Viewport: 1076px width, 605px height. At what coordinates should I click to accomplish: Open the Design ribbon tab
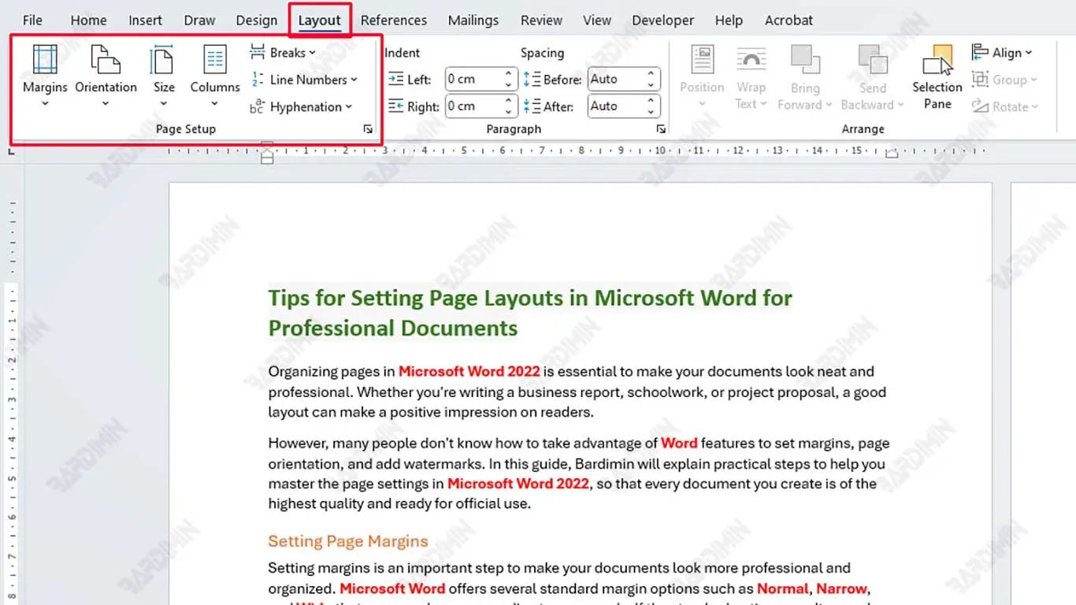tap(256, 20)
